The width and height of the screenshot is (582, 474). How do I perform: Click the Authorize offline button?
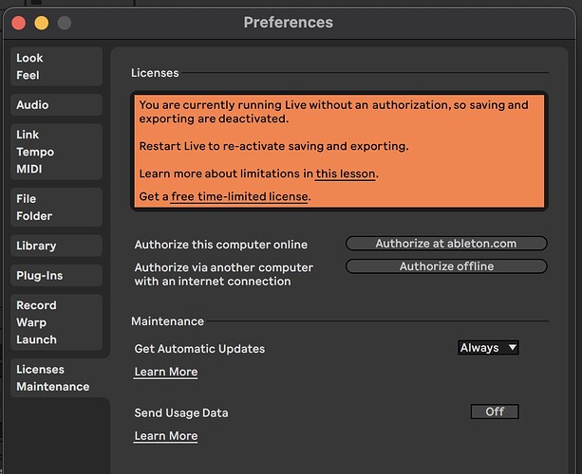446,266
